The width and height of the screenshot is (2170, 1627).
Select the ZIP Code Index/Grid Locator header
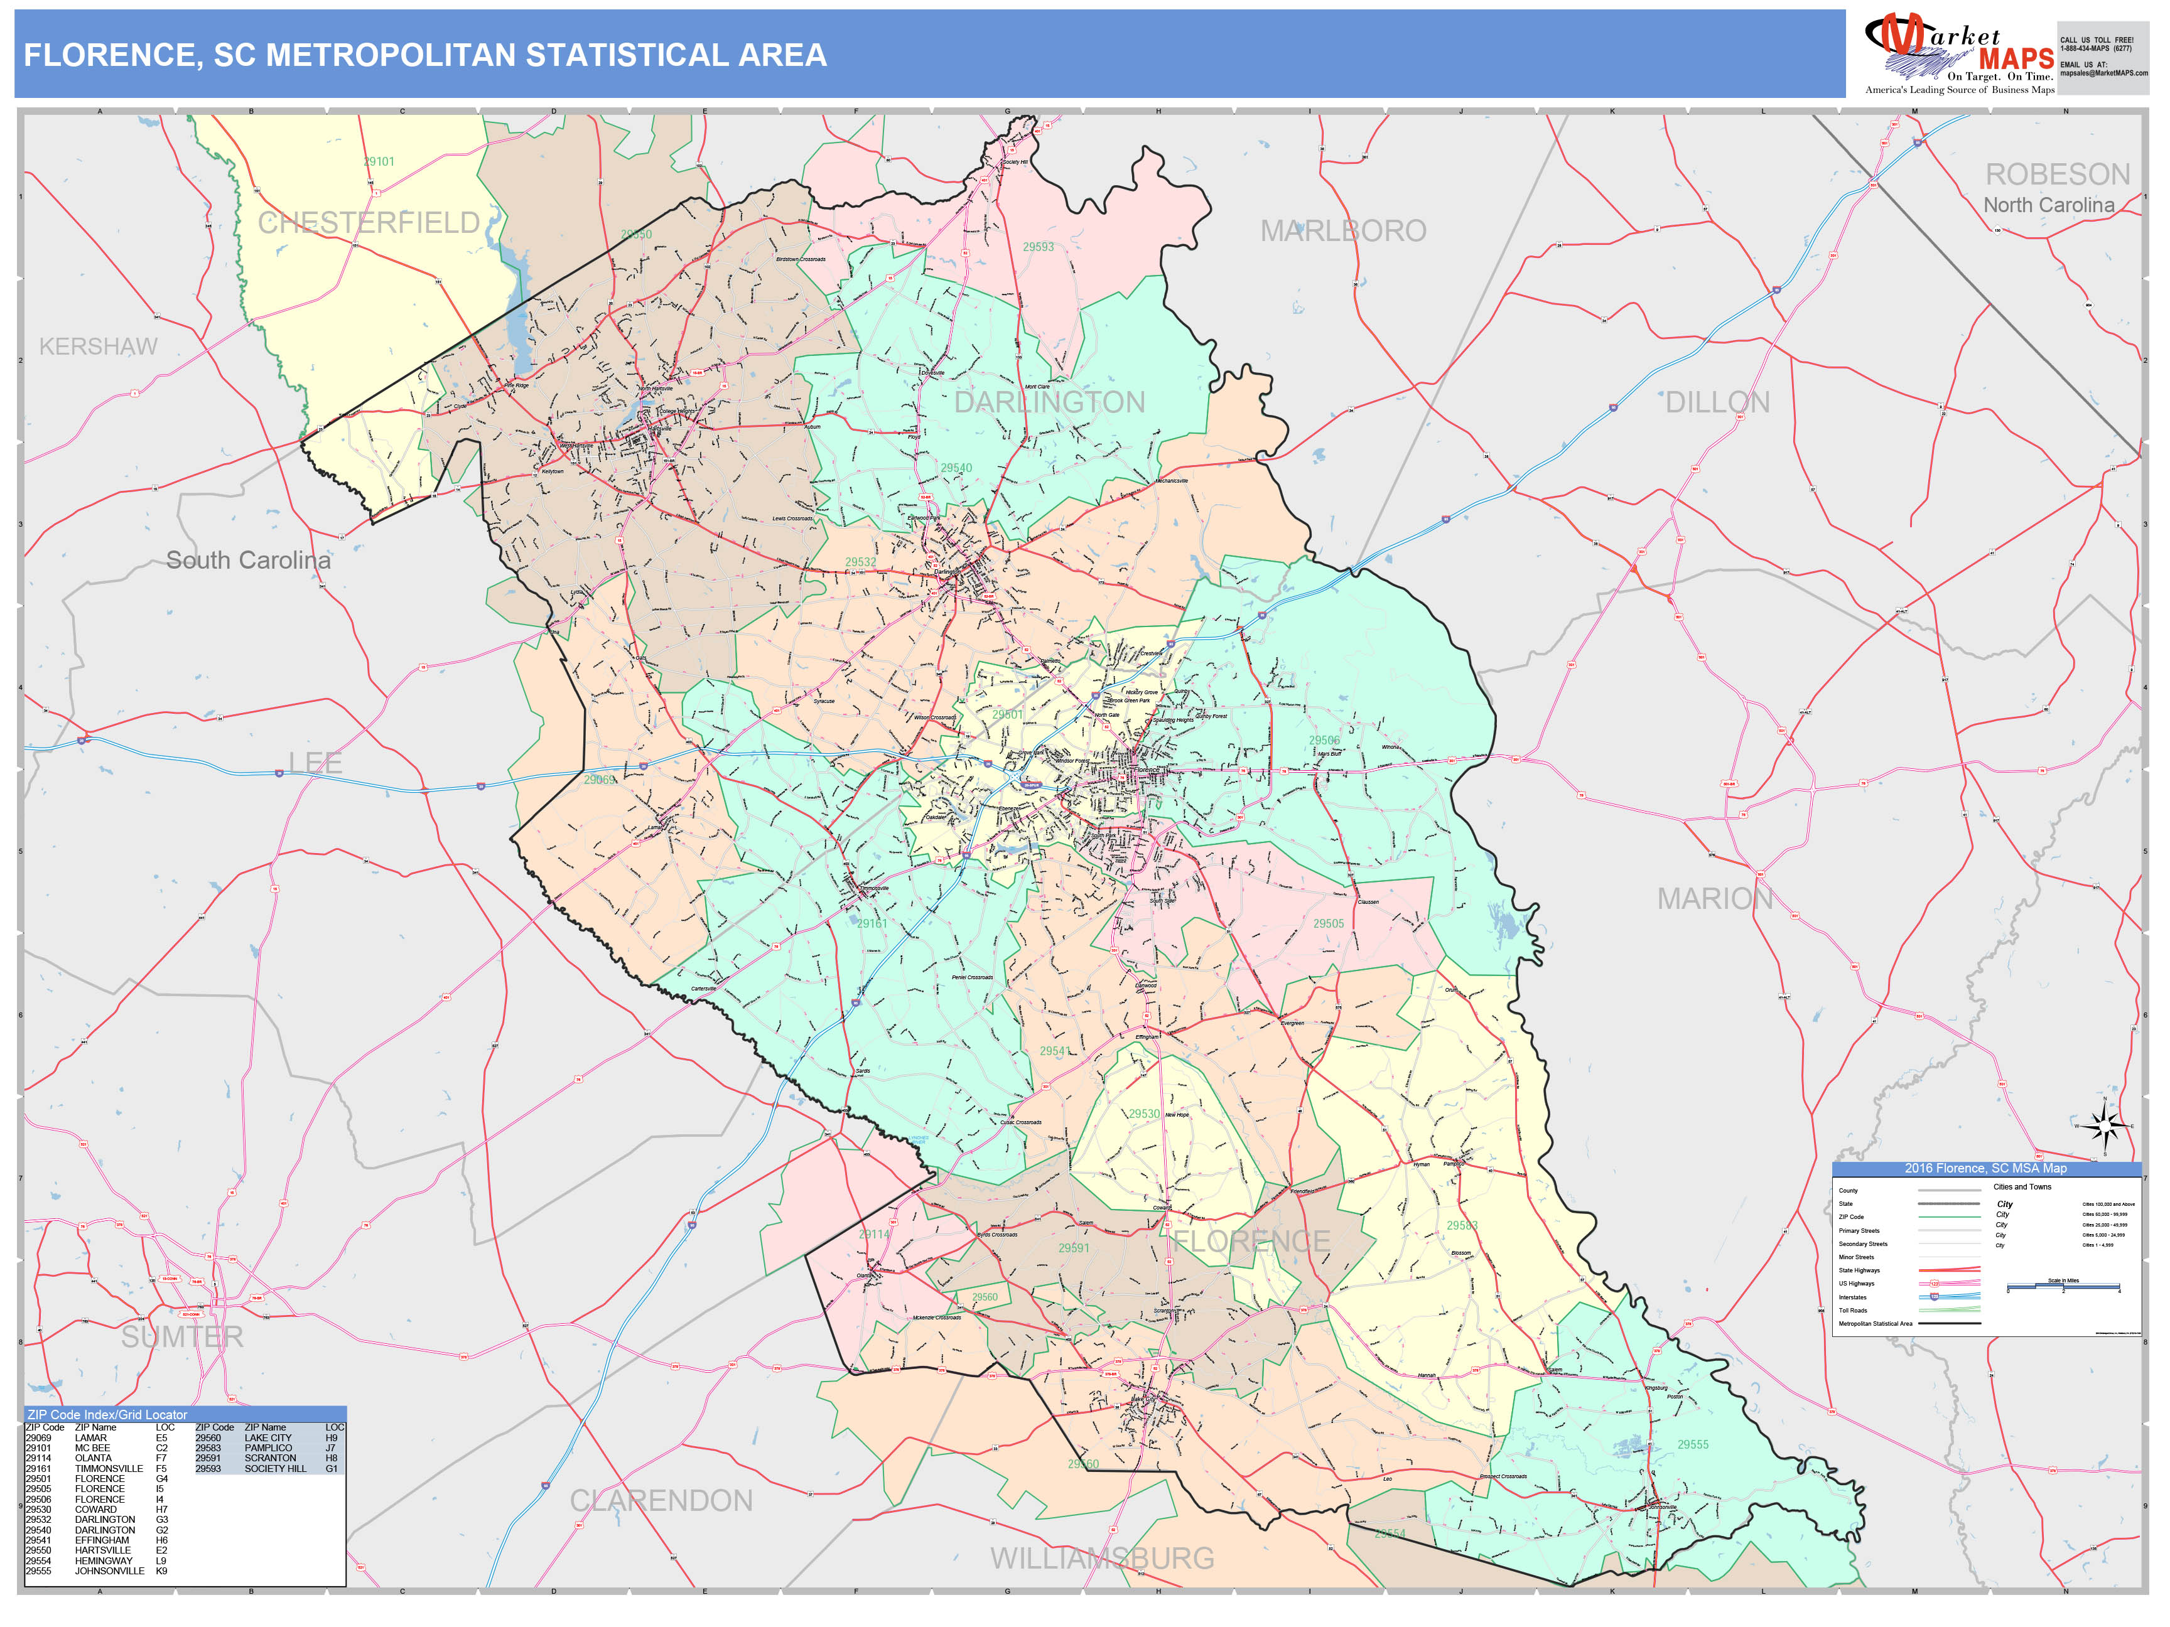click(107, 1414)
